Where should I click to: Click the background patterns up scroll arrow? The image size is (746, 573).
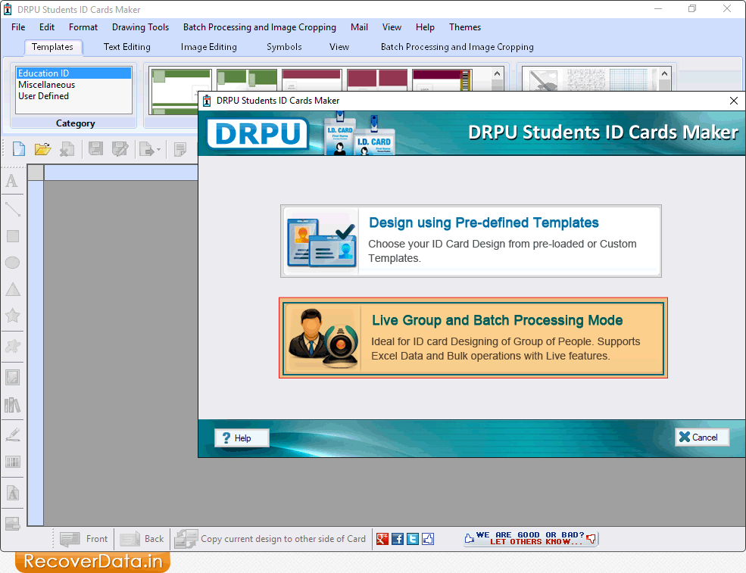665,73
